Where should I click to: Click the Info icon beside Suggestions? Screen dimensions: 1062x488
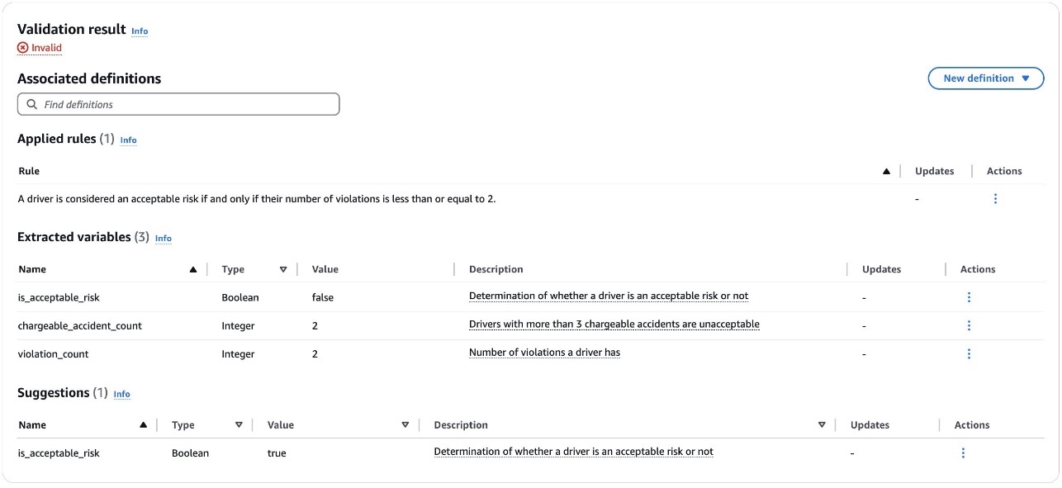(121, 394)
